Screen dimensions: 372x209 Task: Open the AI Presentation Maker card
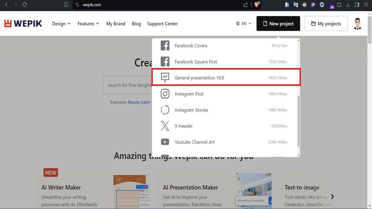(214, 191)
